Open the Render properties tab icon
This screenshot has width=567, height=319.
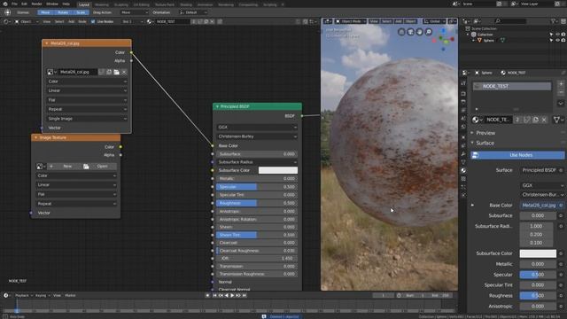tap(463, 94)
